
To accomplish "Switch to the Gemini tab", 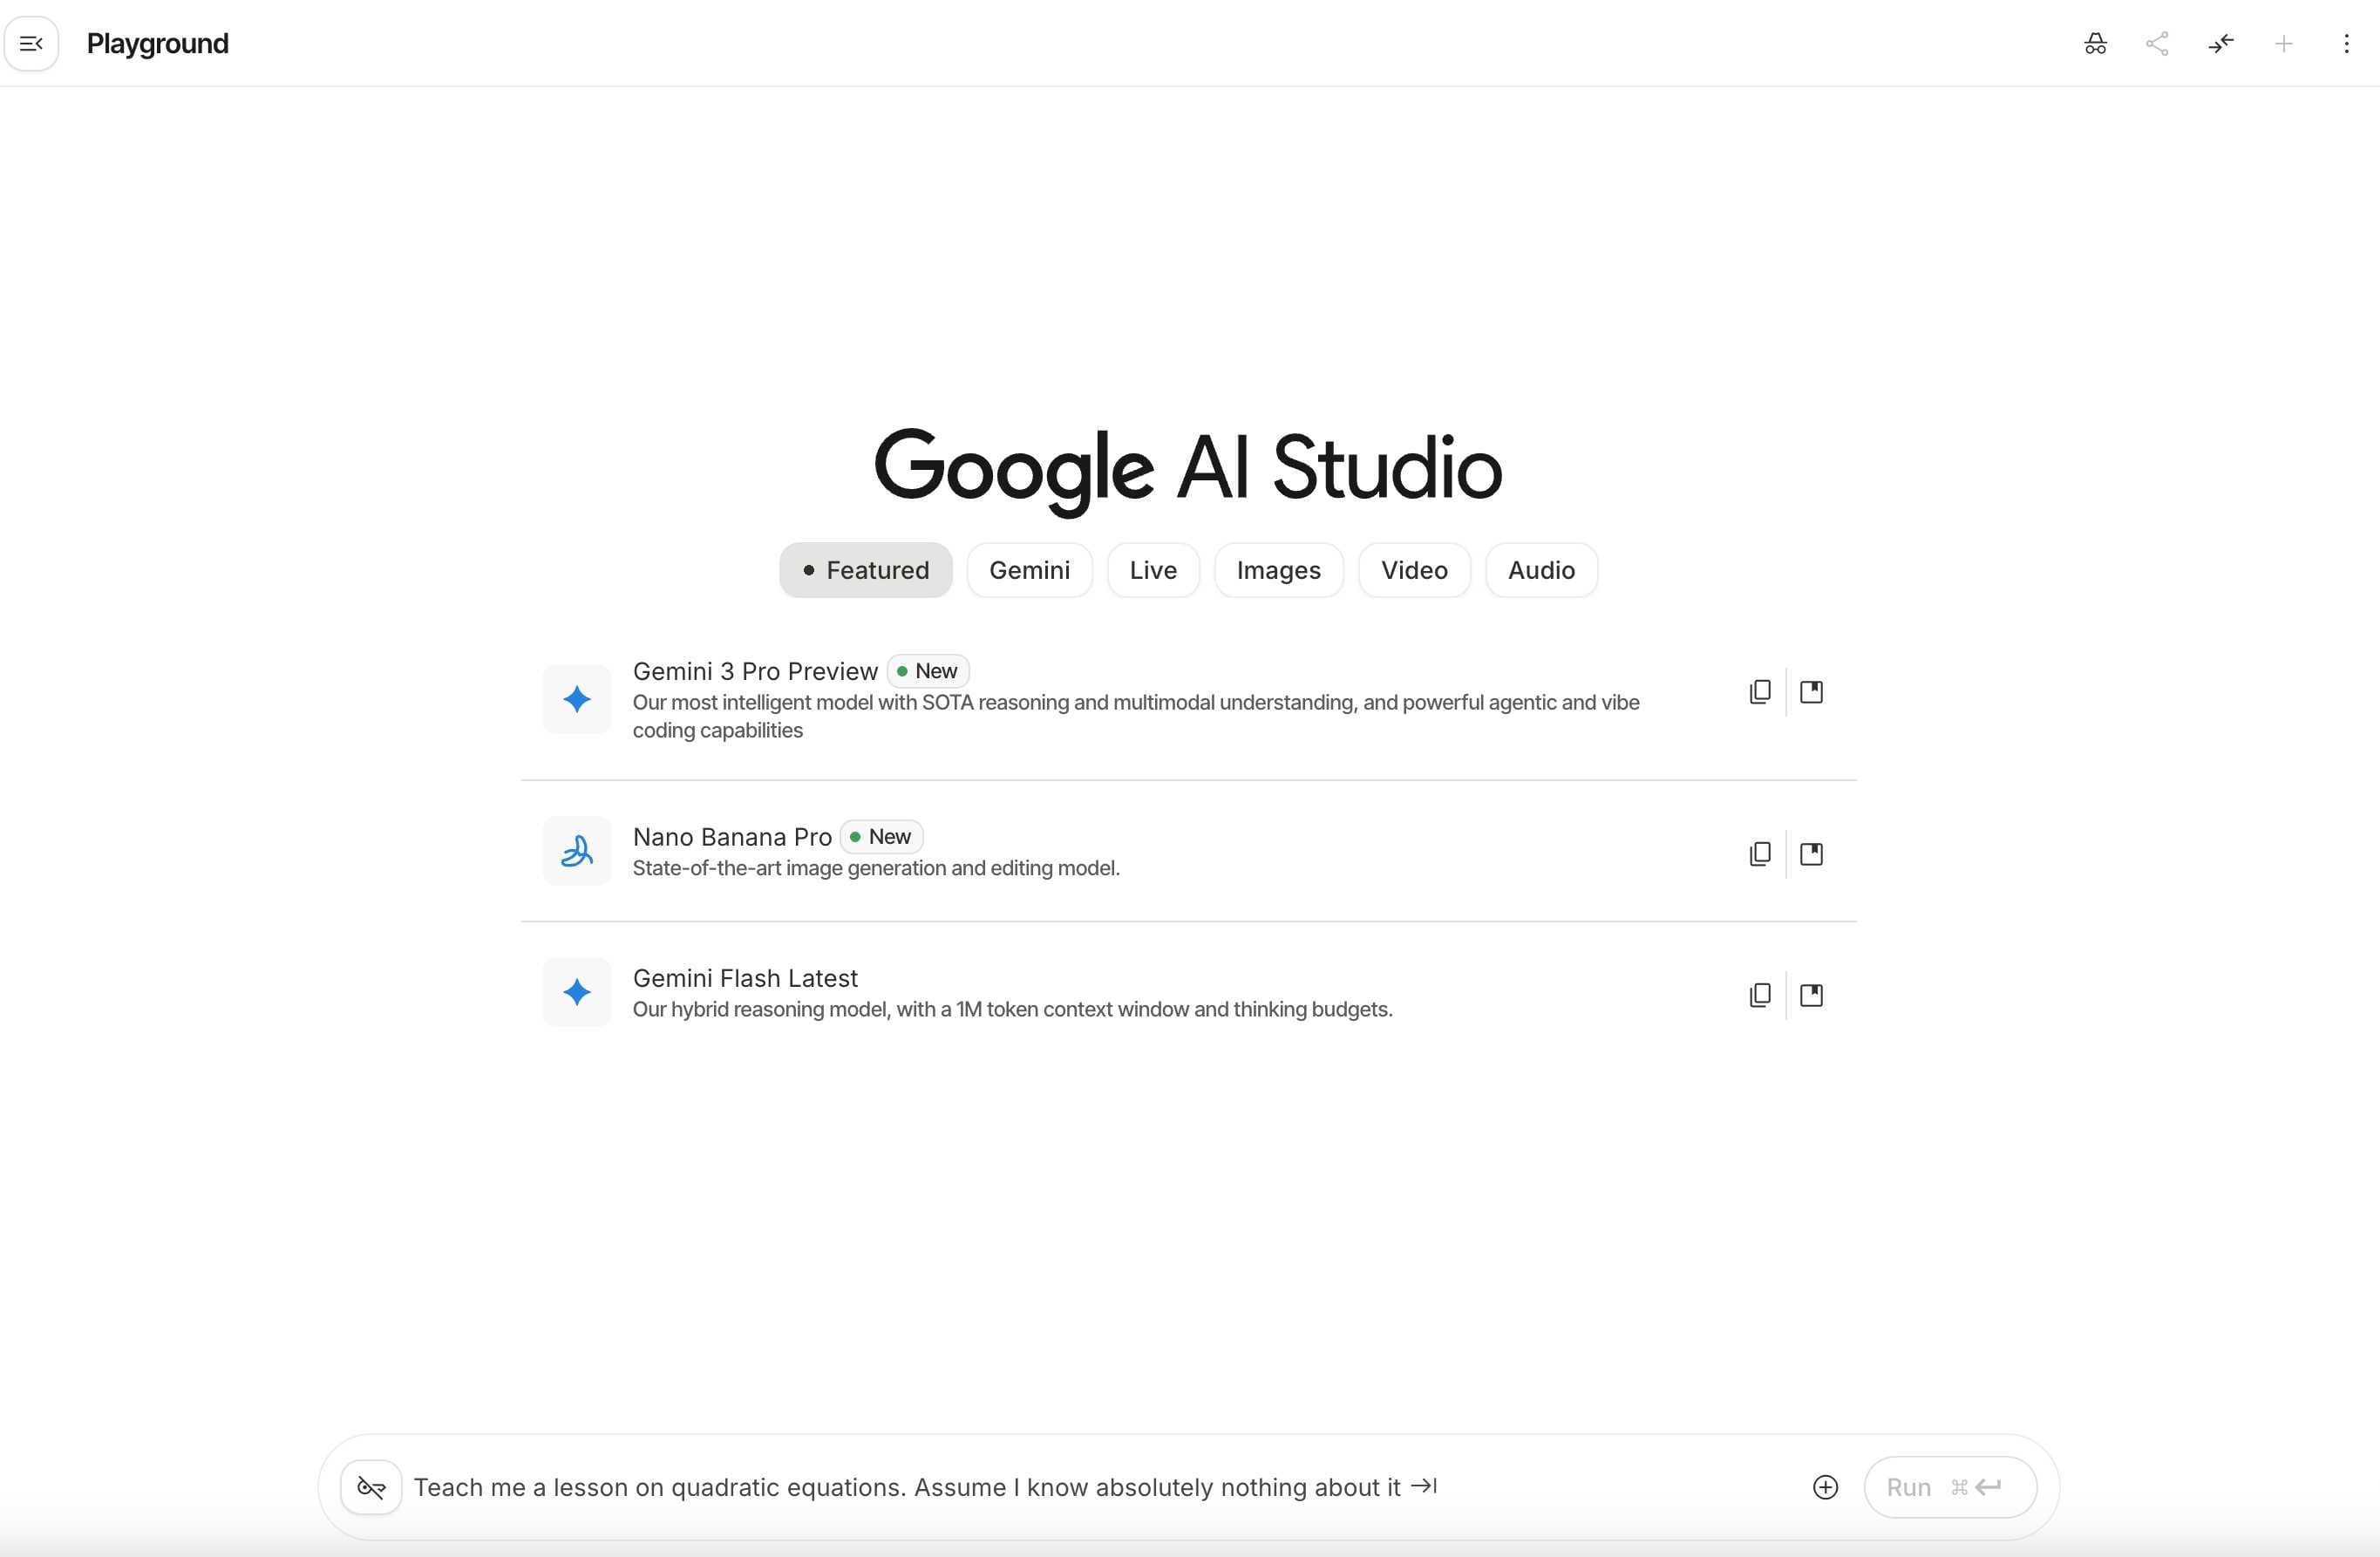I will point(1029,570).
